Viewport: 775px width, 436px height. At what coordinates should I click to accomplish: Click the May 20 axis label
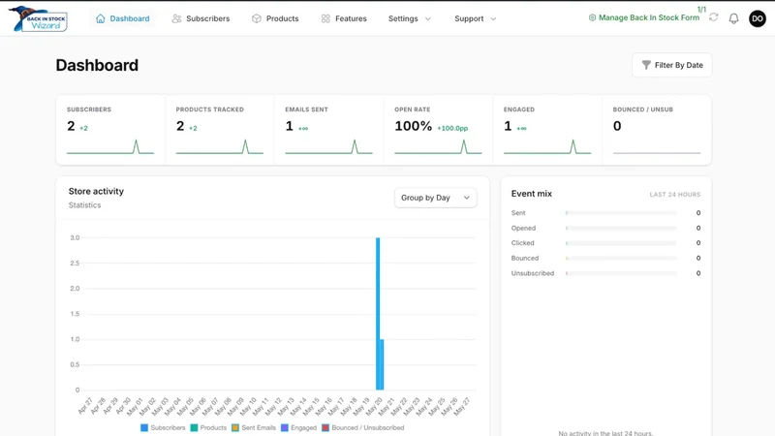pos(374,406)
